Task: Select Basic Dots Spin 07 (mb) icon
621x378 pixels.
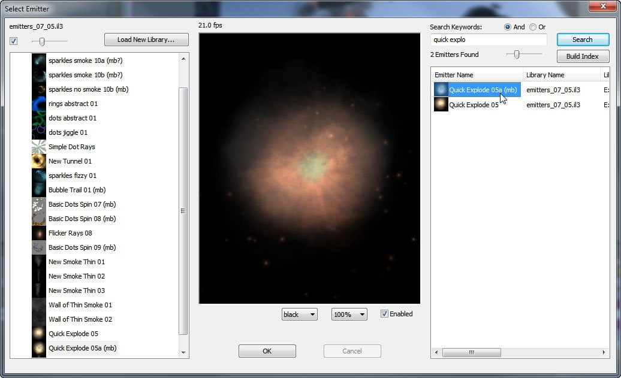Action: point(39,204)
